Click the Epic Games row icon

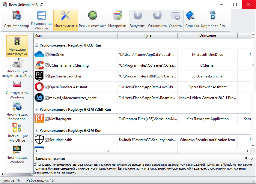(39, 76)
